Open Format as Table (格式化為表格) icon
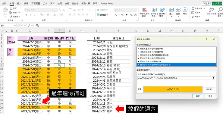This screenshot has width=223, height=116. 154,10
